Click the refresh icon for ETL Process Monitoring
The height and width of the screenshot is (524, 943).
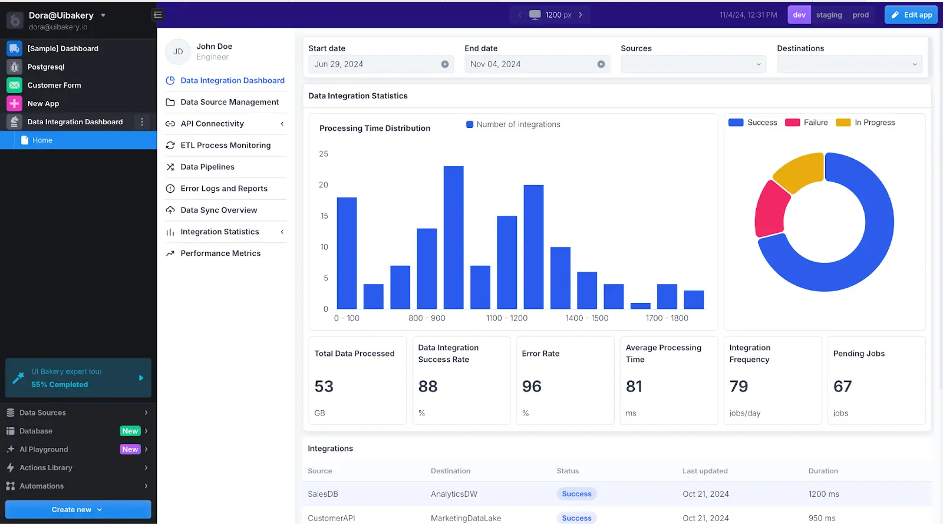tap(170, 145)
